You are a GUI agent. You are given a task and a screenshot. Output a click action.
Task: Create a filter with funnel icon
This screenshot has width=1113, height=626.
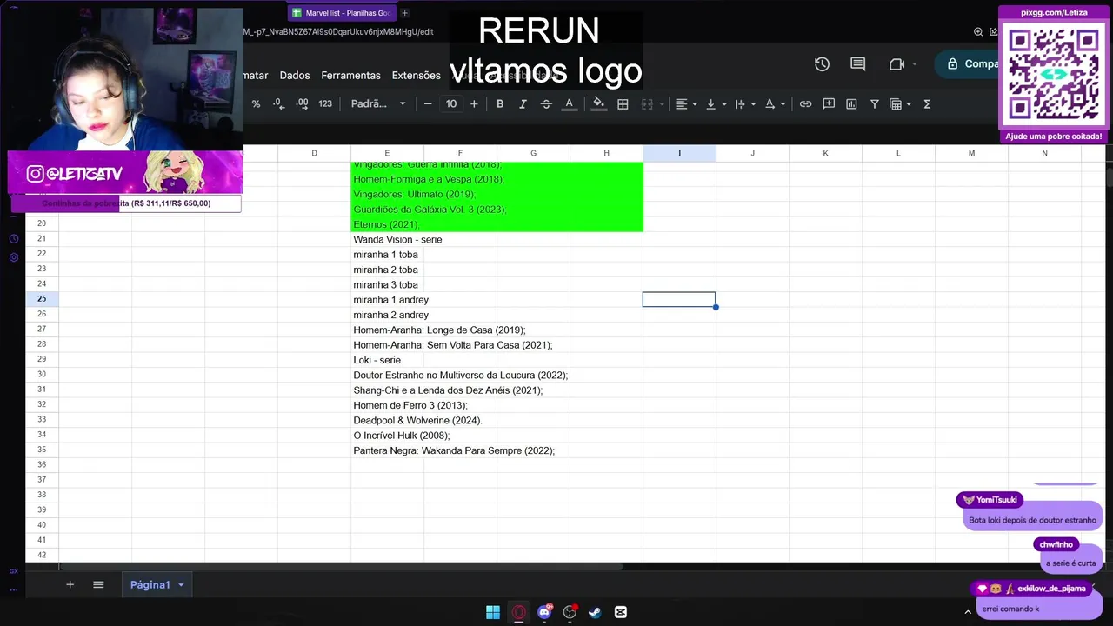875,103
